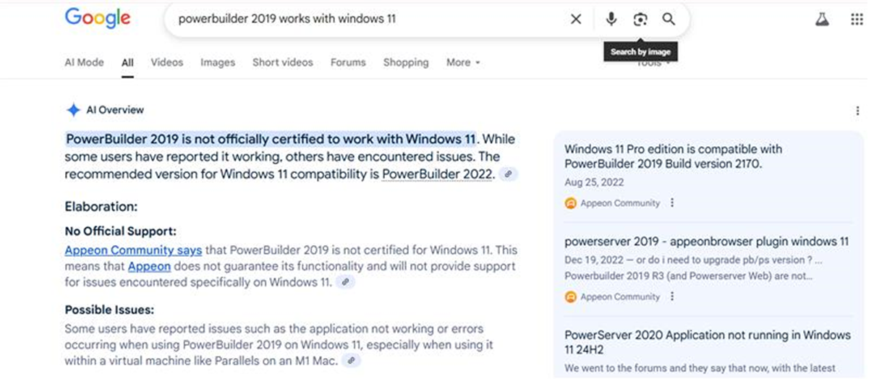Expand the More search filters dropdown
Viewport: 874px width, 387px height.
click(463, 63)
